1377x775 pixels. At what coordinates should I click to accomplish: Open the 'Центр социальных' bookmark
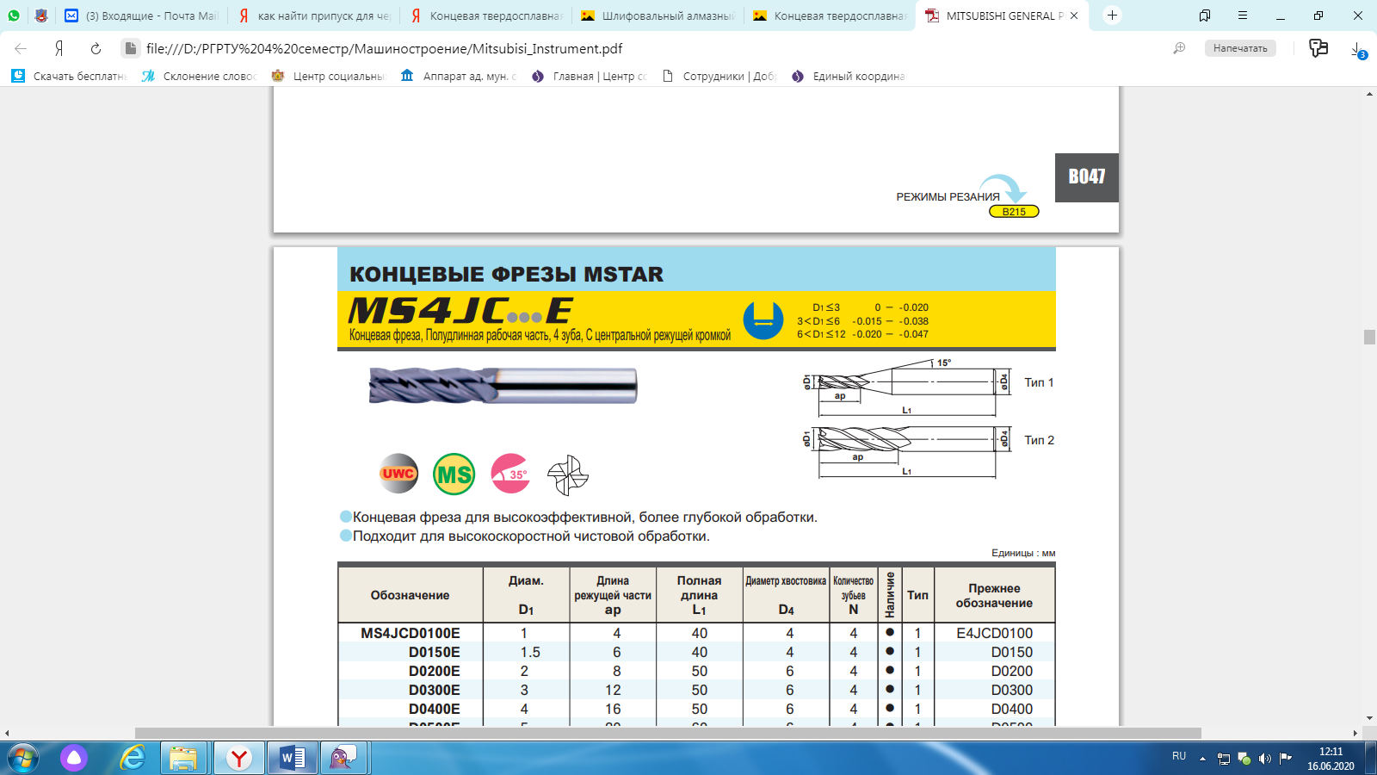click(329, 76)
